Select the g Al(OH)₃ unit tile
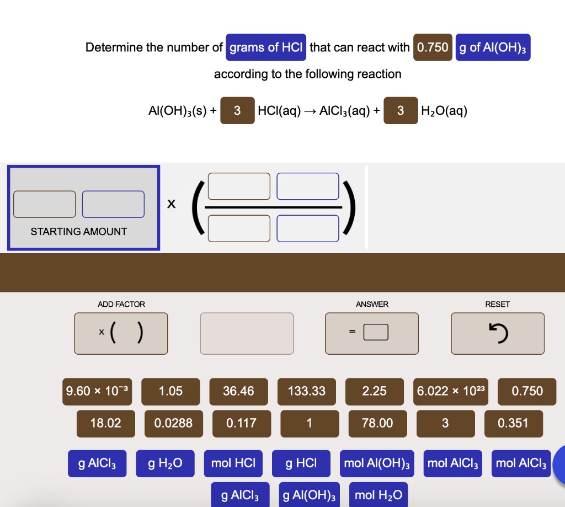565x507 pixels. point(308,495)
